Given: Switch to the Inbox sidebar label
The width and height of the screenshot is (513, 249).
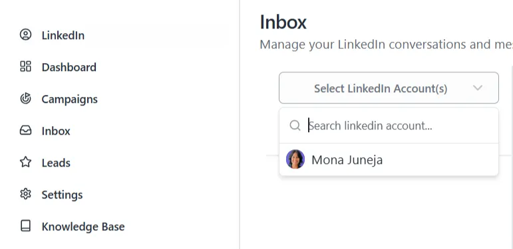Looking at the screenshot, I should coord(56,131).
